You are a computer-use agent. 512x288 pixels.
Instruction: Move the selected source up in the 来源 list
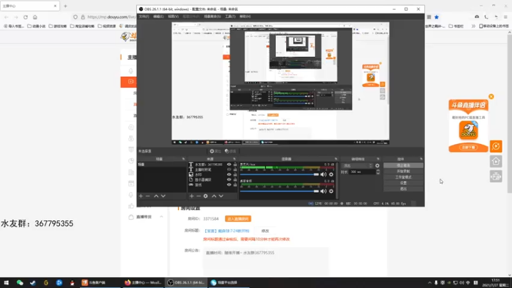[x=214, y=196]
